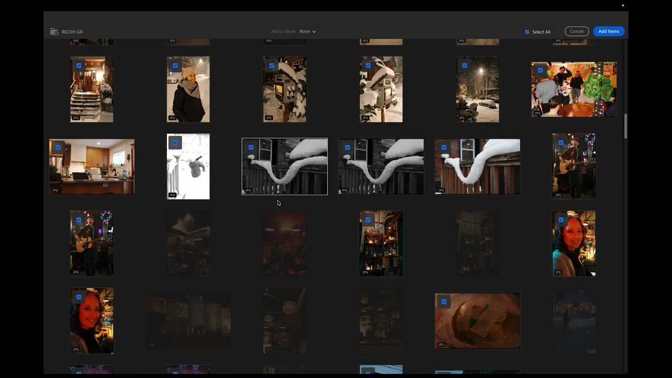Uncheck the highlighted black-and-white snow railing checkbox
Image resolution: width=672 pixels, height=378 pixels.
pyautogui.click(x=251, y=148)
